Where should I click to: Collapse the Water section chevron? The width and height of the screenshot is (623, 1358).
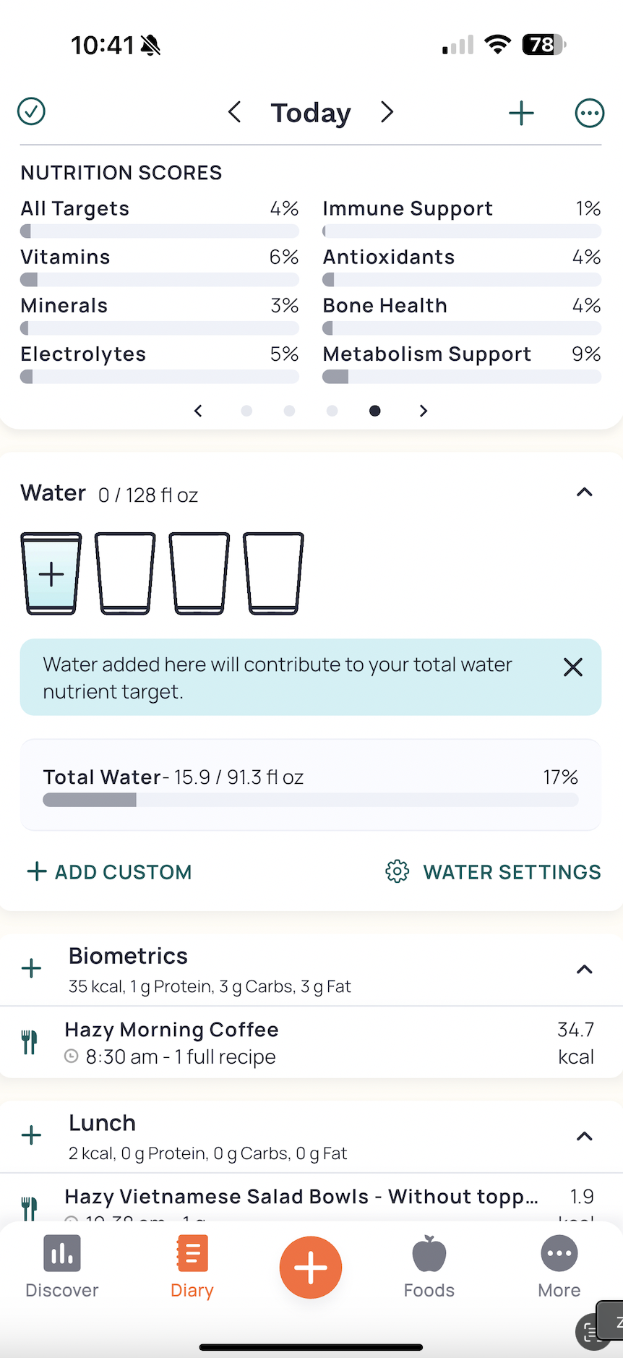(584, 492)
